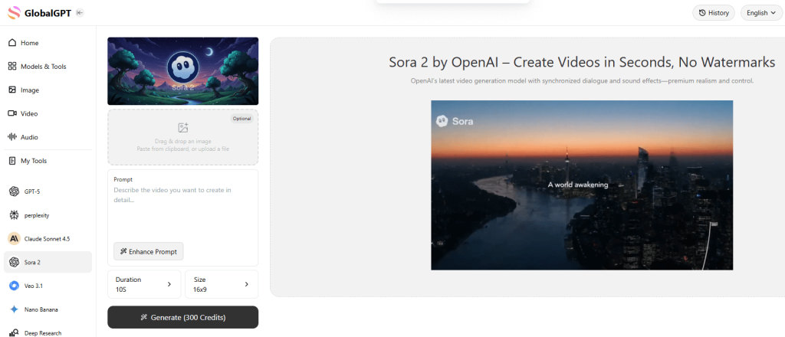
Task: Expand the Size 16x9 selector
Action: point(222,284)
